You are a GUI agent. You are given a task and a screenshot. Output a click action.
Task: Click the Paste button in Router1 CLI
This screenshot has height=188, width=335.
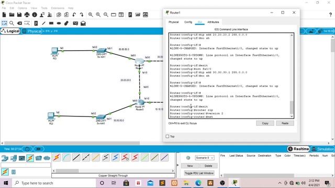point(285,123)
